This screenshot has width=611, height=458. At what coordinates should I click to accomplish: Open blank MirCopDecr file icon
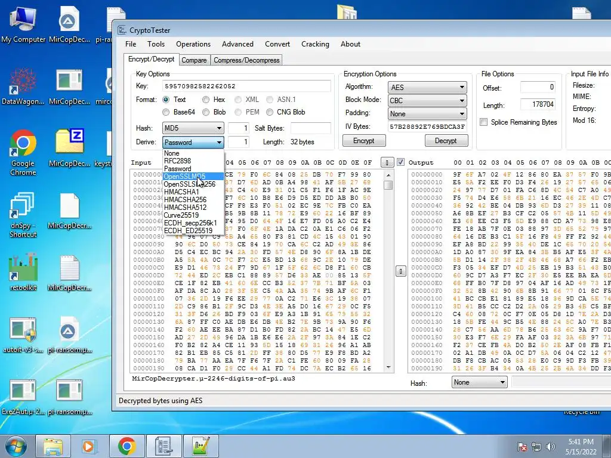[70, 211]
